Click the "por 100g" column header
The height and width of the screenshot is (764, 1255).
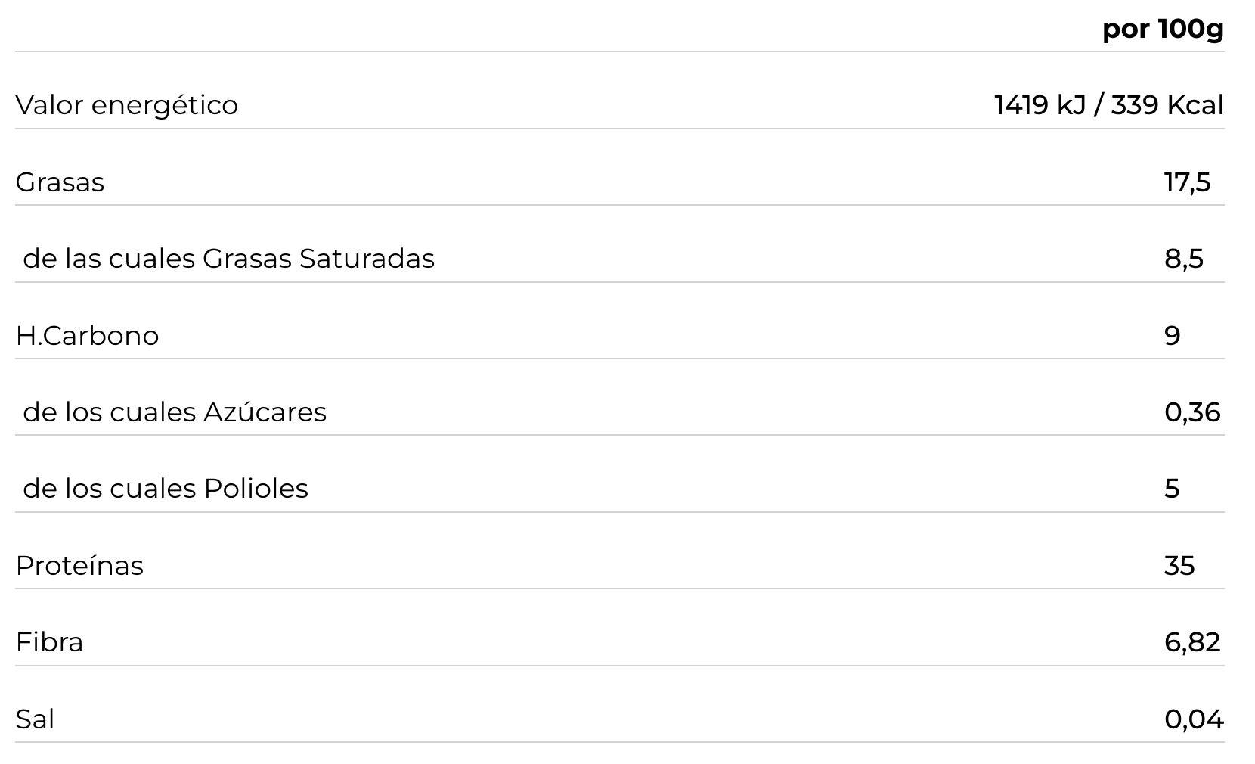point(1163,30)
